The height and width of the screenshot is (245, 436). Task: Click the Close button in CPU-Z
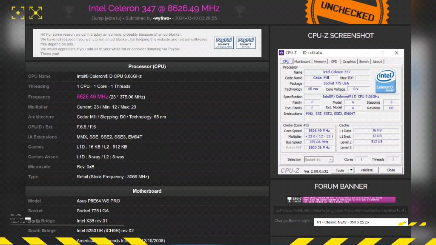(391, 170)
